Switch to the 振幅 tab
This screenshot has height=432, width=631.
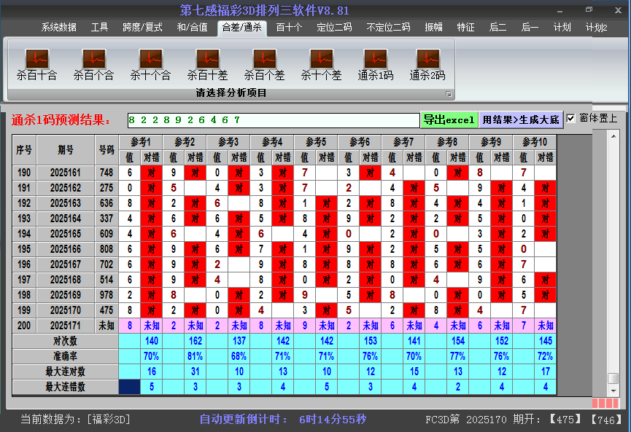point(433,28)
